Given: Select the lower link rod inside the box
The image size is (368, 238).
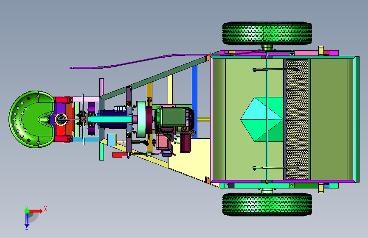Looking at the screenshot, I should pyautogui.click(x=276, y=168).
